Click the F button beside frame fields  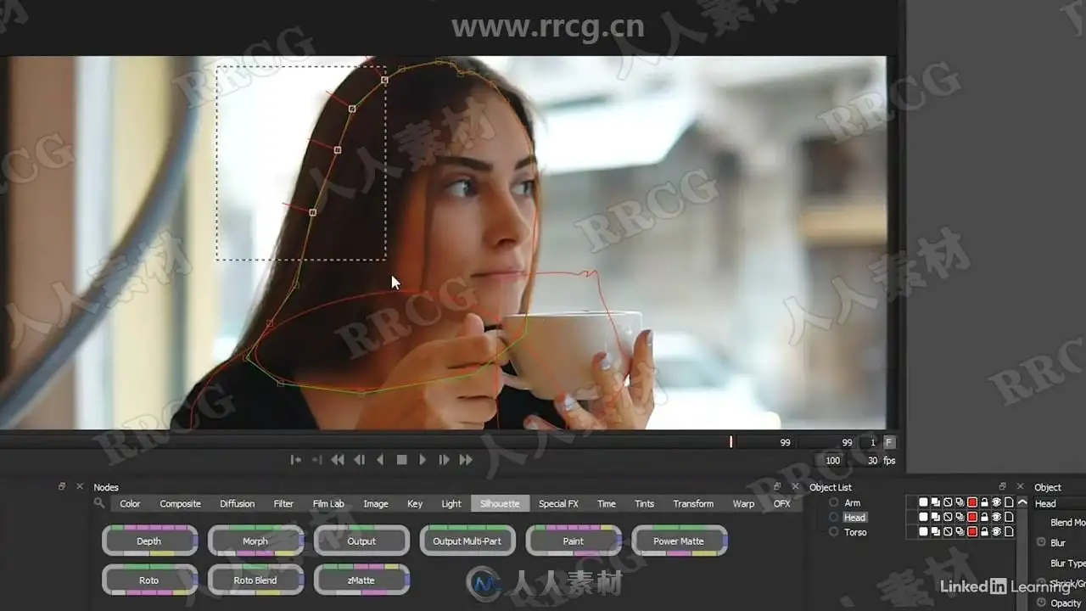point(889,442)
